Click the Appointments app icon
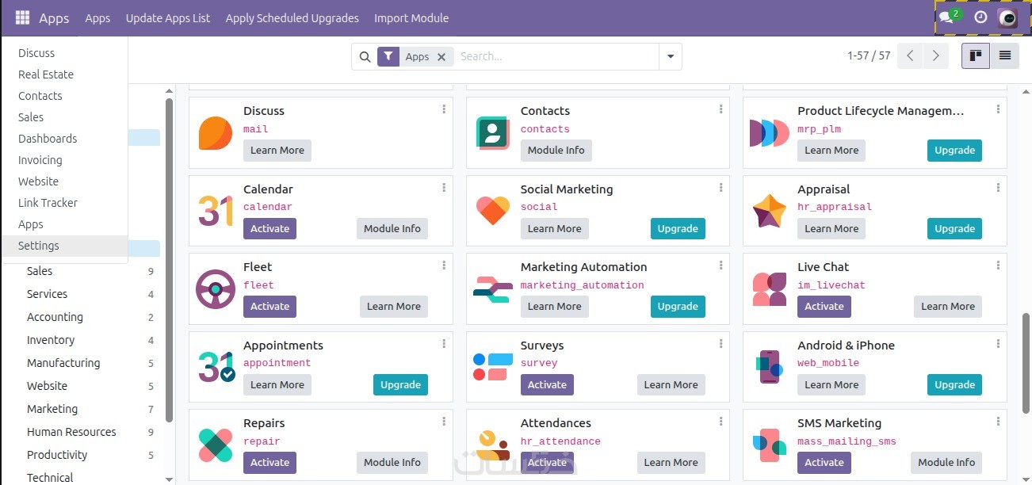 point(216,367)
